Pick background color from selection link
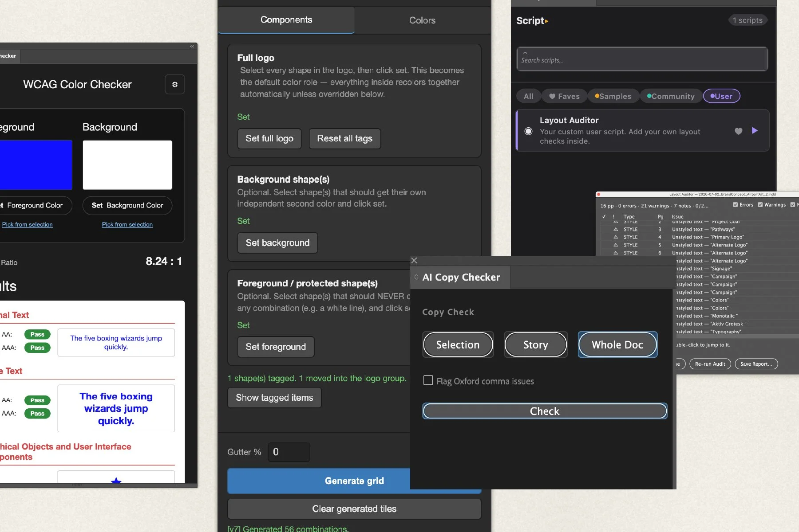Image resolution: width=799 pixels, height=532 pixels. coord(127,224)
